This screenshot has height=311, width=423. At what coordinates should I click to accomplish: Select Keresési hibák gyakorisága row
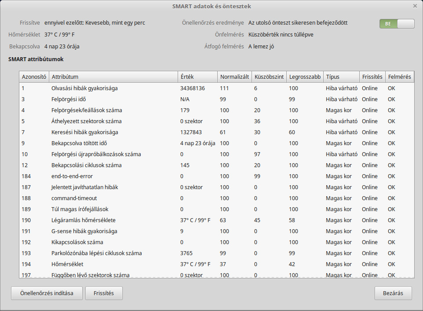(217, 132)
